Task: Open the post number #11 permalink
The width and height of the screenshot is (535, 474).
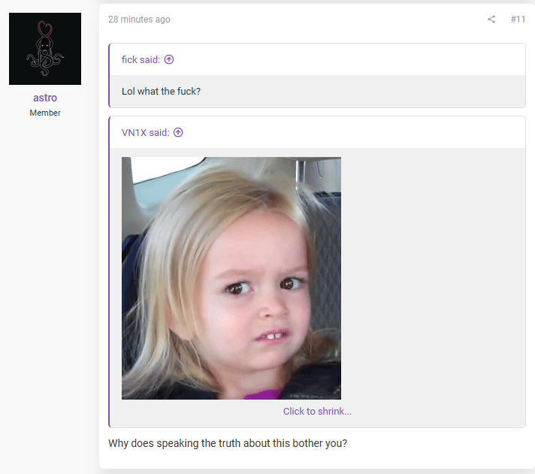Action: pos(518,19)
